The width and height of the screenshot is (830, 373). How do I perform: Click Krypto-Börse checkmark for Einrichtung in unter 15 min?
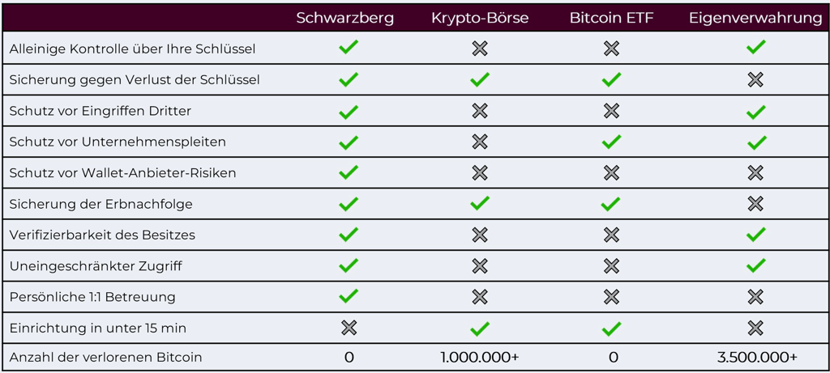(x=480, y=328)
